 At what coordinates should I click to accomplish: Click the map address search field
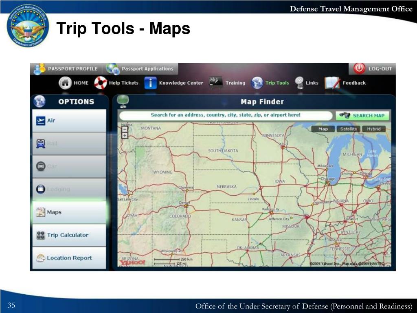[226, 115]
